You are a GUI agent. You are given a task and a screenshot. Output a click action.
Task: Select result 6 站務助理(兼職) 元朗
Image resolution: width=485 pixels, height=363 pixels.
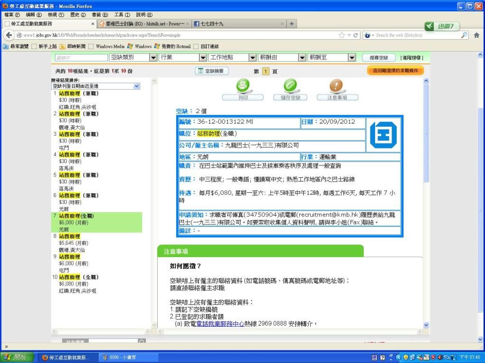97,202
